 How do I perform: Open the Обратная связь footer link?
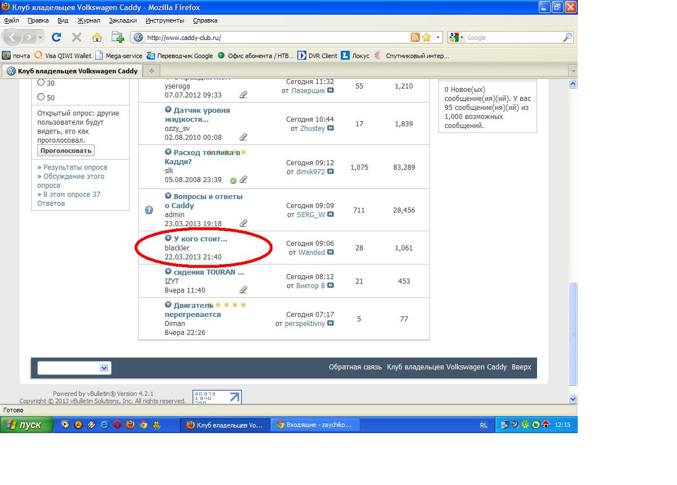coord(355,367)
